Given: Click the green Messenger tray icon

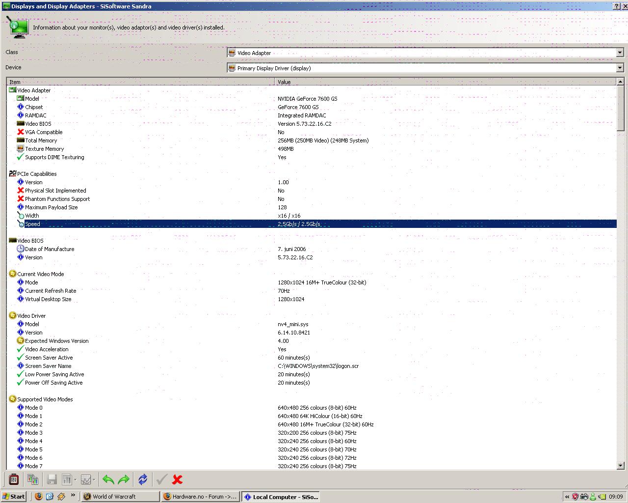Looking at the screenshot, I should (593, 497).
